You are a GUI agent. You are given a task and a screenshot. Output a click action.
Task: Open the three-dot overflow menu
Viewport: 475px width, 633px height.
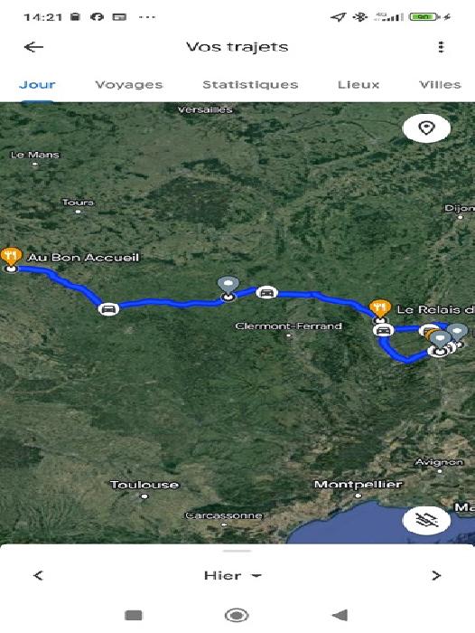pos(441,47)
